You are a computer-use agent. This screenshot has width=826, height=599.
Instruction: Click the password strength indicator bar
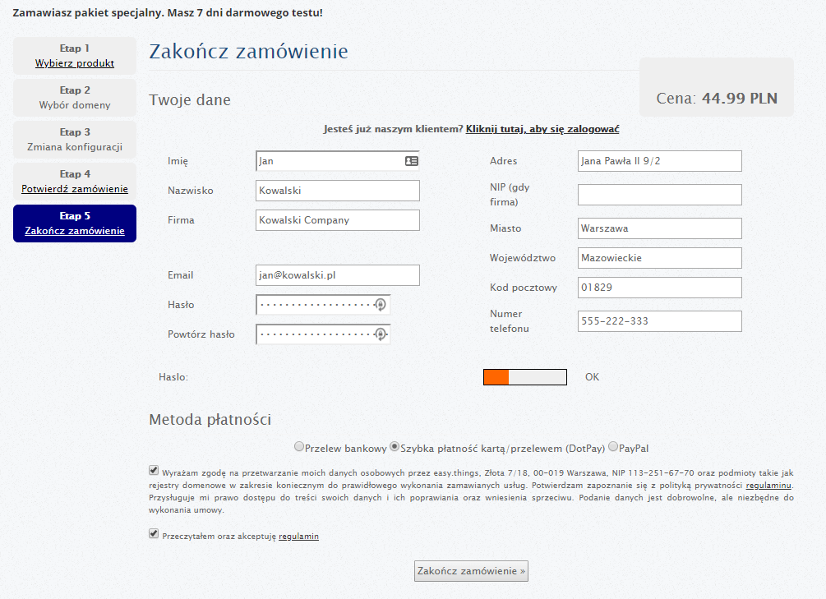(525, 377)
